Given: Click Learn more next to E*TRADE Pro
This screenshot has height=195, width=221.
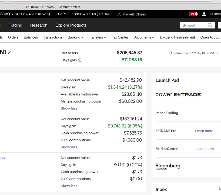Looking at the screenshot, I should 204,131.
